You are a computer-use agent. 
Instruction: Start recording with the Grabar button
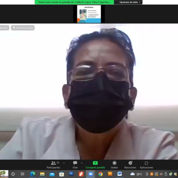[114, 165]
